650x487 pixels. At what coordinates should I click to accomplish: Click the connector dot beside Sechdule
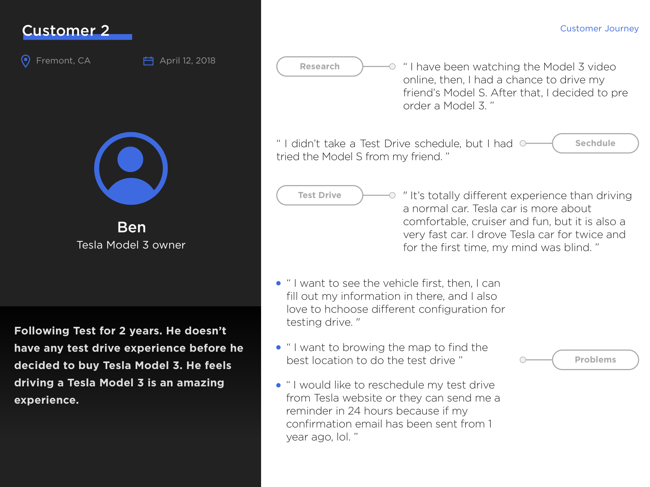pos(523,143)
